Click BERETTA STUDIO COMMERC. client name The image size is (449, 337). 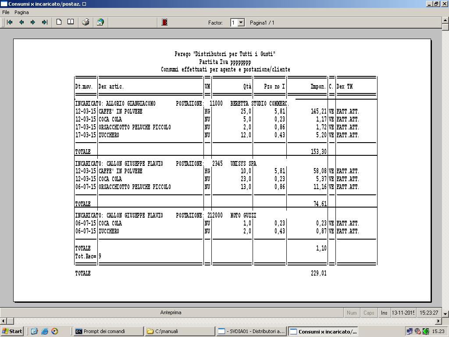[x=260, y=104]
